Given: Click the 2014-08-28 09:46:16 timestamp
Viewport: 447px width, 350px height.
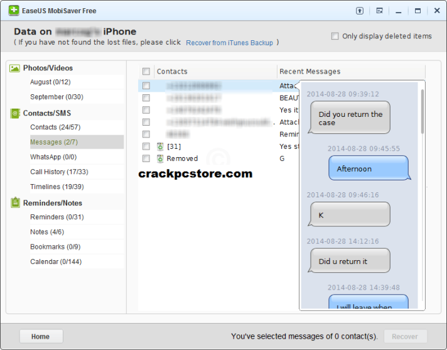Looking at the screenshot, I should [343, 195].
